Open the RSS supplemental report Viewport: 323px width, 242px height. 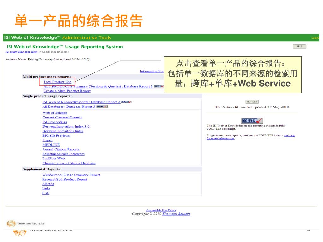coord(45,193)
